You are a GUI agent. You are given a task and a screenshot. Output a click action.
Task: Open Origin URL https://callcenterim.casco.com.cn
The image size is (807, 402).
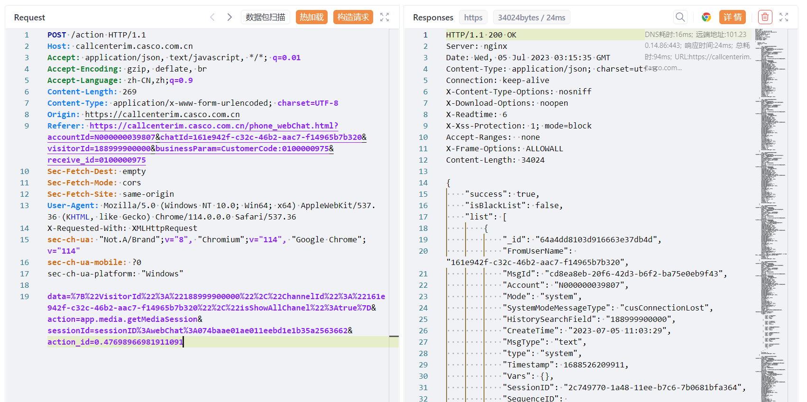(x=162, y=114)
